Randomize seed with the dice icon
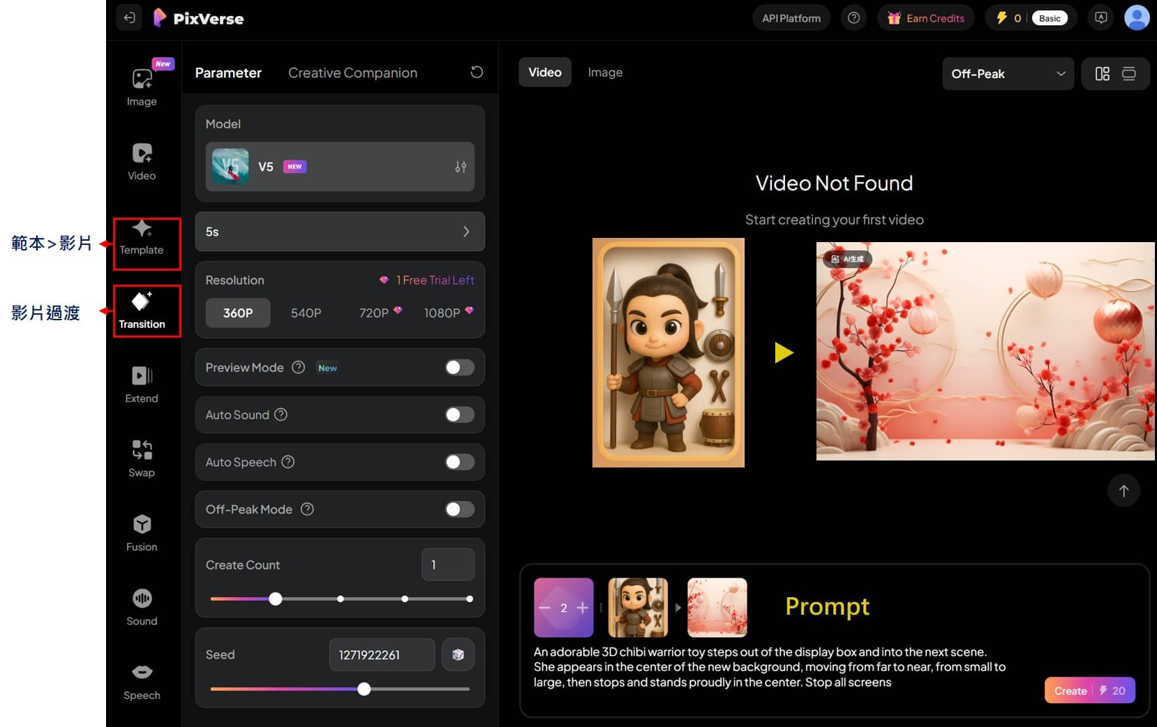The height and width of the screenshot is (727, 1157). [458, 654]
